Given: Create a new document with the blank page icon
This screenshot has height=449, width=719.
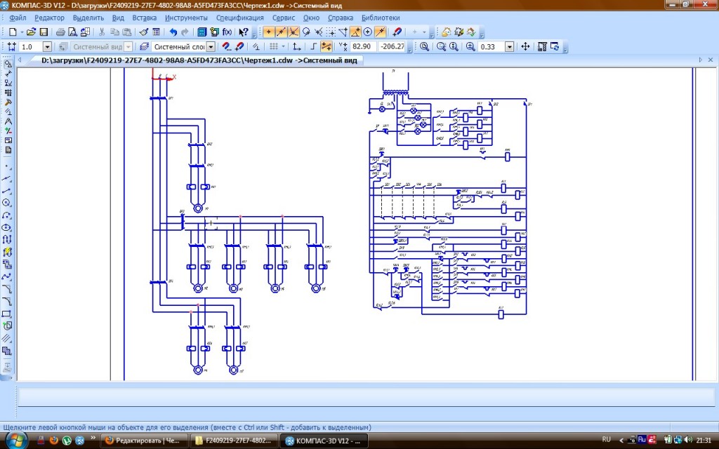Looking at the screenshot, I should pos(13,32).
